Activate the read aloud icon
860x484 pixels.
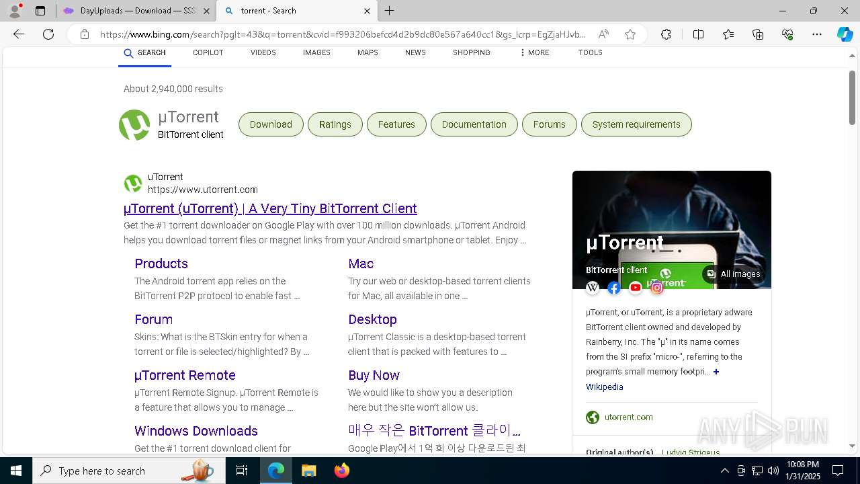pyautogui.click(x=603, y=34)
